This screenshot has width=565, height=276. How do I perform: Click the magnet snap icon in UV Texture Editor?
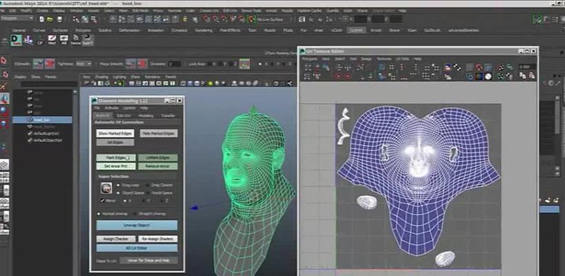coord(479,68)
